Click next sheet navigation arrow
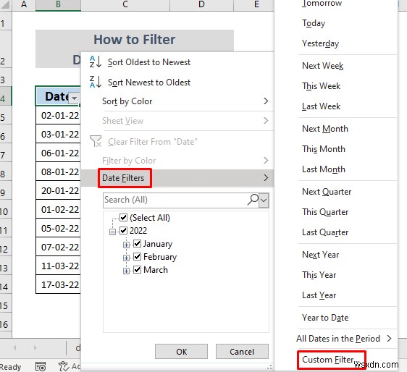This screenshot has width=407, height=372. 35,347
